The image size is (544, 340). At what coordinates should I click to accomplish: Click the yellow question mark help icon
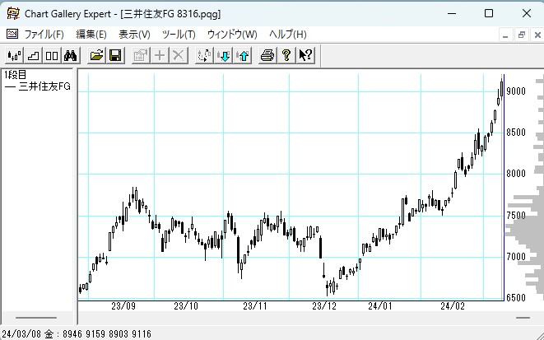tap(286, 56)
